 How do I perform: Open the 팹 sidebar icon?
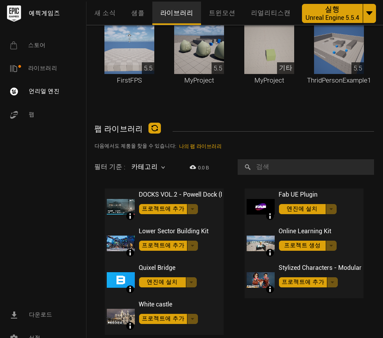tap(14, 115)
